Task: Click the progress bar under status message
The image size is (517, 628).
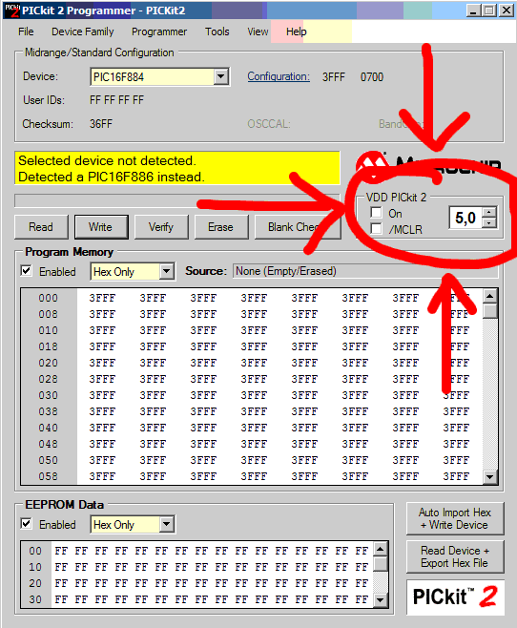Action: tap(177, 201)
